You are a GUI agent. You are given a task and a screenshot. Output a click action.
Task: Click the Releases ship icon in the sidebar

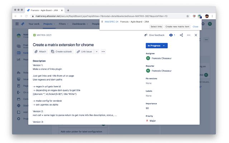tap(19, 73)
